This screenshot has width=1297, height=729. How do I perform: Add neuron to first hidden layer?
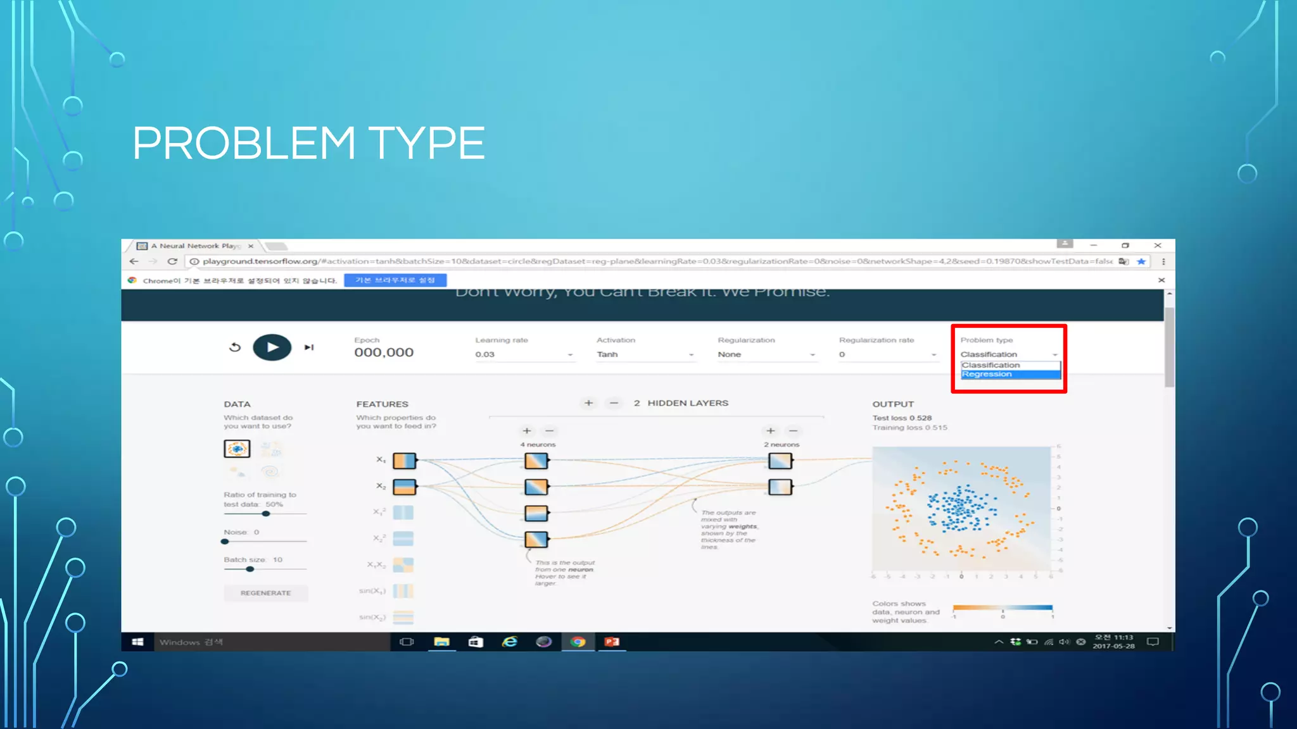[x=526, y=431]
